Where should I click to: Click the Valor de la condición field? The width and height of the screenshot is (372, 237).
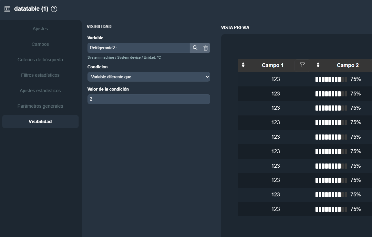(149, 99)
